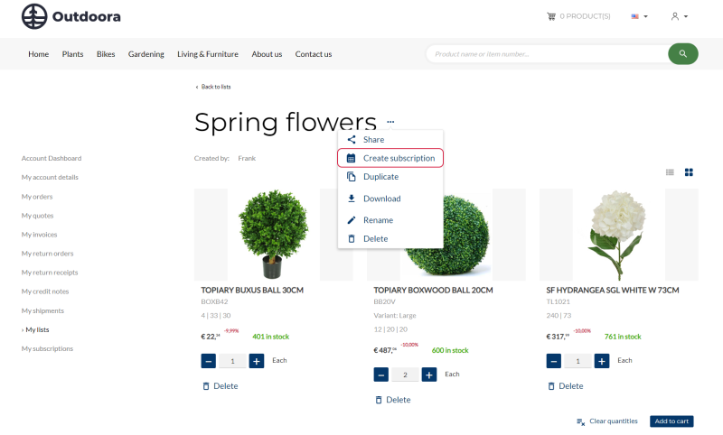
Task: Switch to grid view layout
Action: pos(689,171)
